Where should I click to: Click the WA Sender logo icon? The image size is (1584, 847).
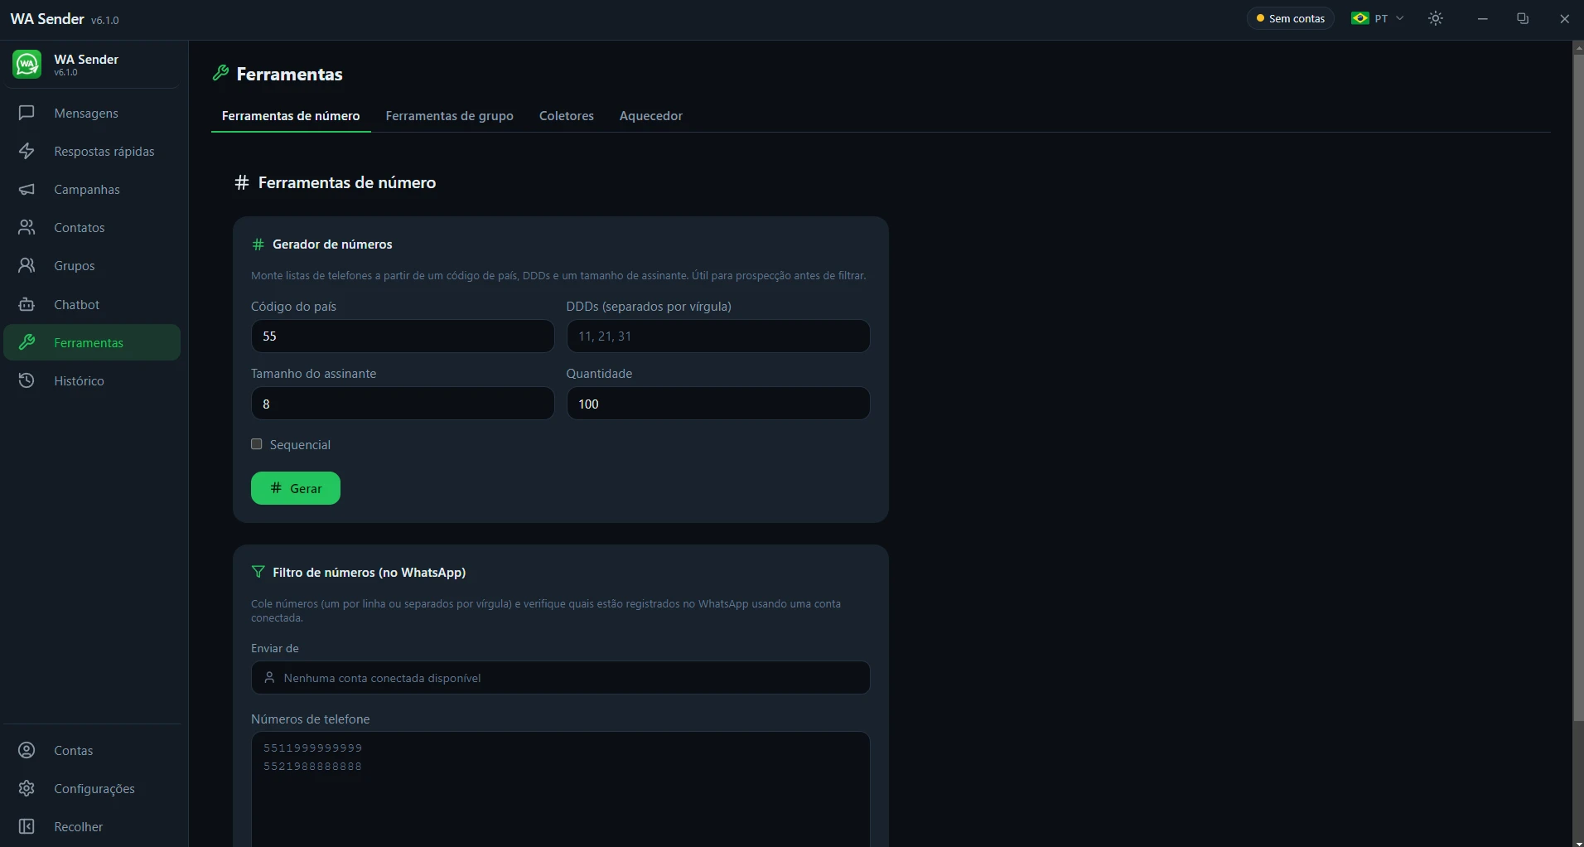click(x=27, y=65)
